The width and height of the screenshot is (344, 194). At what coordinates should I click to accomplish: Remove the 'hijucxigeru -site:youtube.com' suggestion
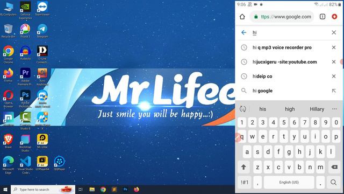pos(334,62)
